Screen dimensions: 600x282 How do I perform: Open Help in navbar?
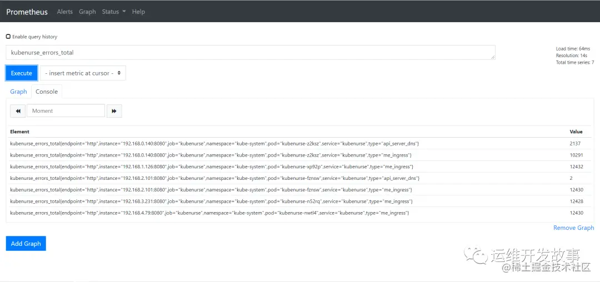(138, 12)
